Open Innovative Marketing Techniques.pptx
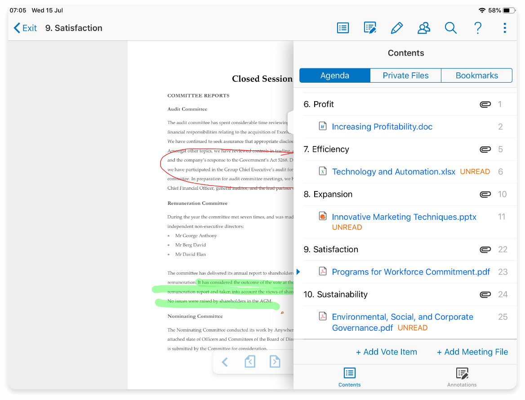Screen dimensions: 525x400 pyautogui.click(x=404, y=217)
